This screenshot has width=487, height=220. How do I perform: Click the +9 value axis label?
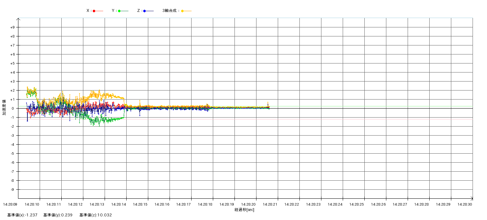click(x=12, y=27)
